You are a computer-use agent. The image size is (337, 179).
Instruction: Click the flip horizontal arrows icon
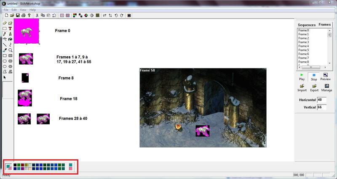click(x=104, y=16)
